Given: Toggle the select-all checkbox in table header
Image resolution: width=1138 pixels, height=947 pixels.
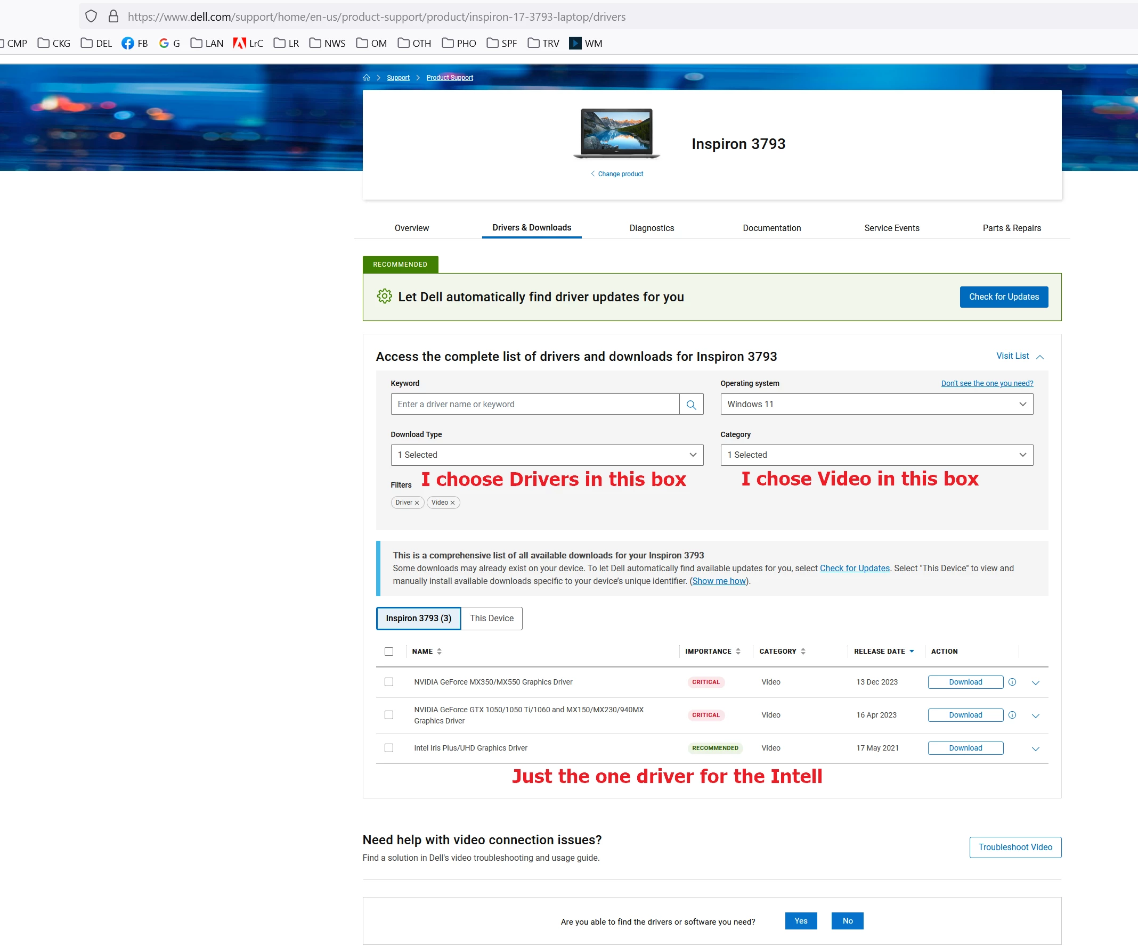Looking at the screenshot, I should [388, 652].
